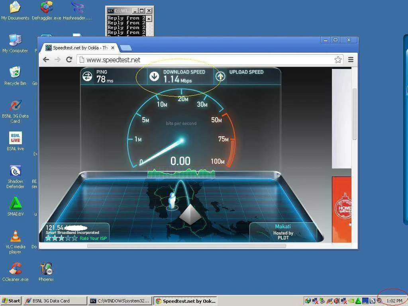Click the upload speed arrow icon
The height and width of the screenshot is (306, 408).
point(220,76)
